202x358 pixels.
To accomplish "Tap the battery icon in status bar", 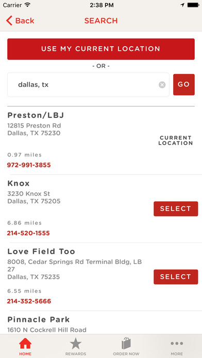I will (193, 5).
